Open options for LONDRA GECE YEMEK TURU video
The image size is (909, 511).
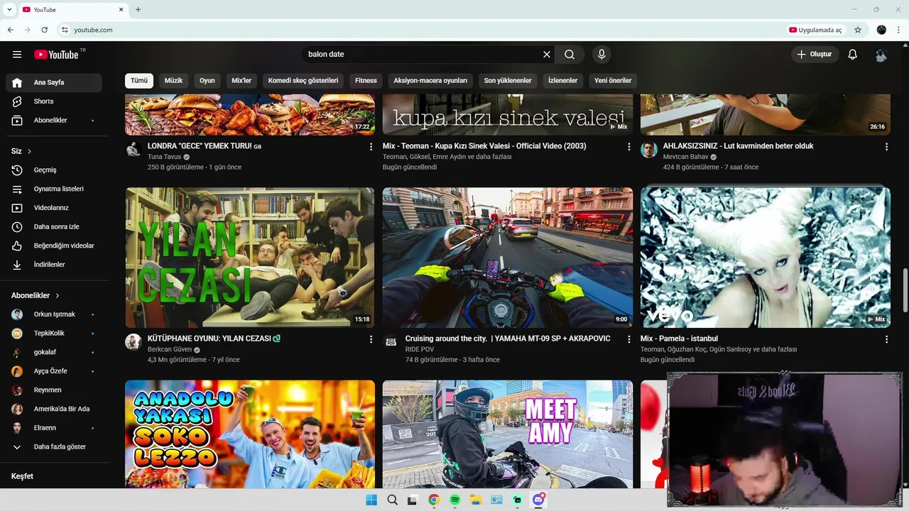(371, 147)
